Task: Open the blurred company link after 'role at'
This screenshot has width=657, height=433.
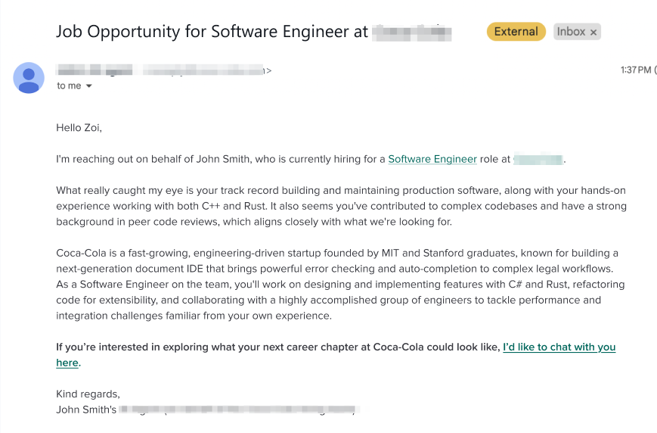Action: [x=538, y=159]
